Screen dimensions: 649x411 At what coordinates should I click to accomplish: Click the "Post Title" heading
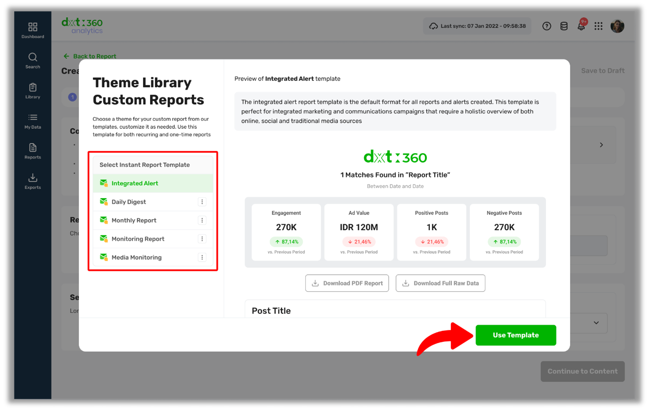[271, 311]
